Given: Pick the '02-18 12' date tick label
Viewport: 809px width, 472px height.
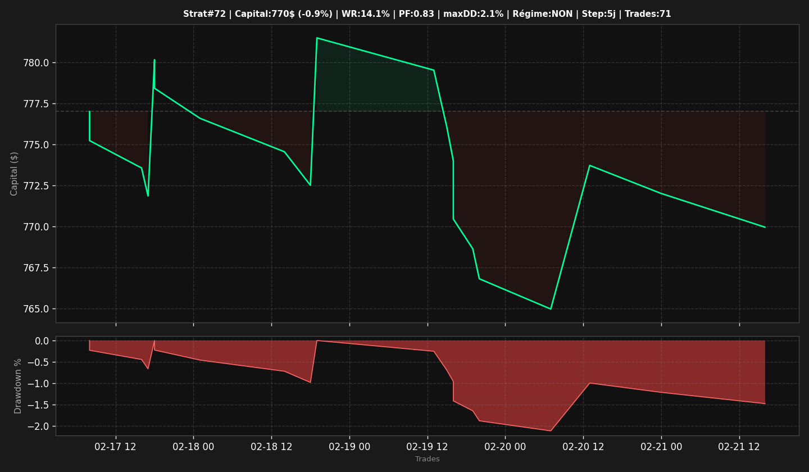Looking at the screenshot, I should (271, 447).
